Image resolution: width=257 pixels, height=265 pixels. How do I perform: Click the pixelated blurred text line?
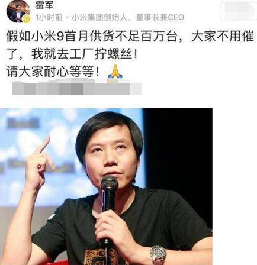click(x=77, y=88)
